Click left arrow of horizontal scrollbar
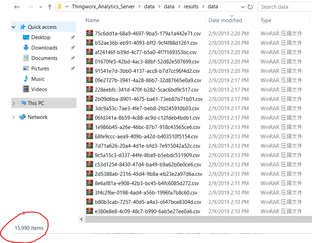 point(82,219)
